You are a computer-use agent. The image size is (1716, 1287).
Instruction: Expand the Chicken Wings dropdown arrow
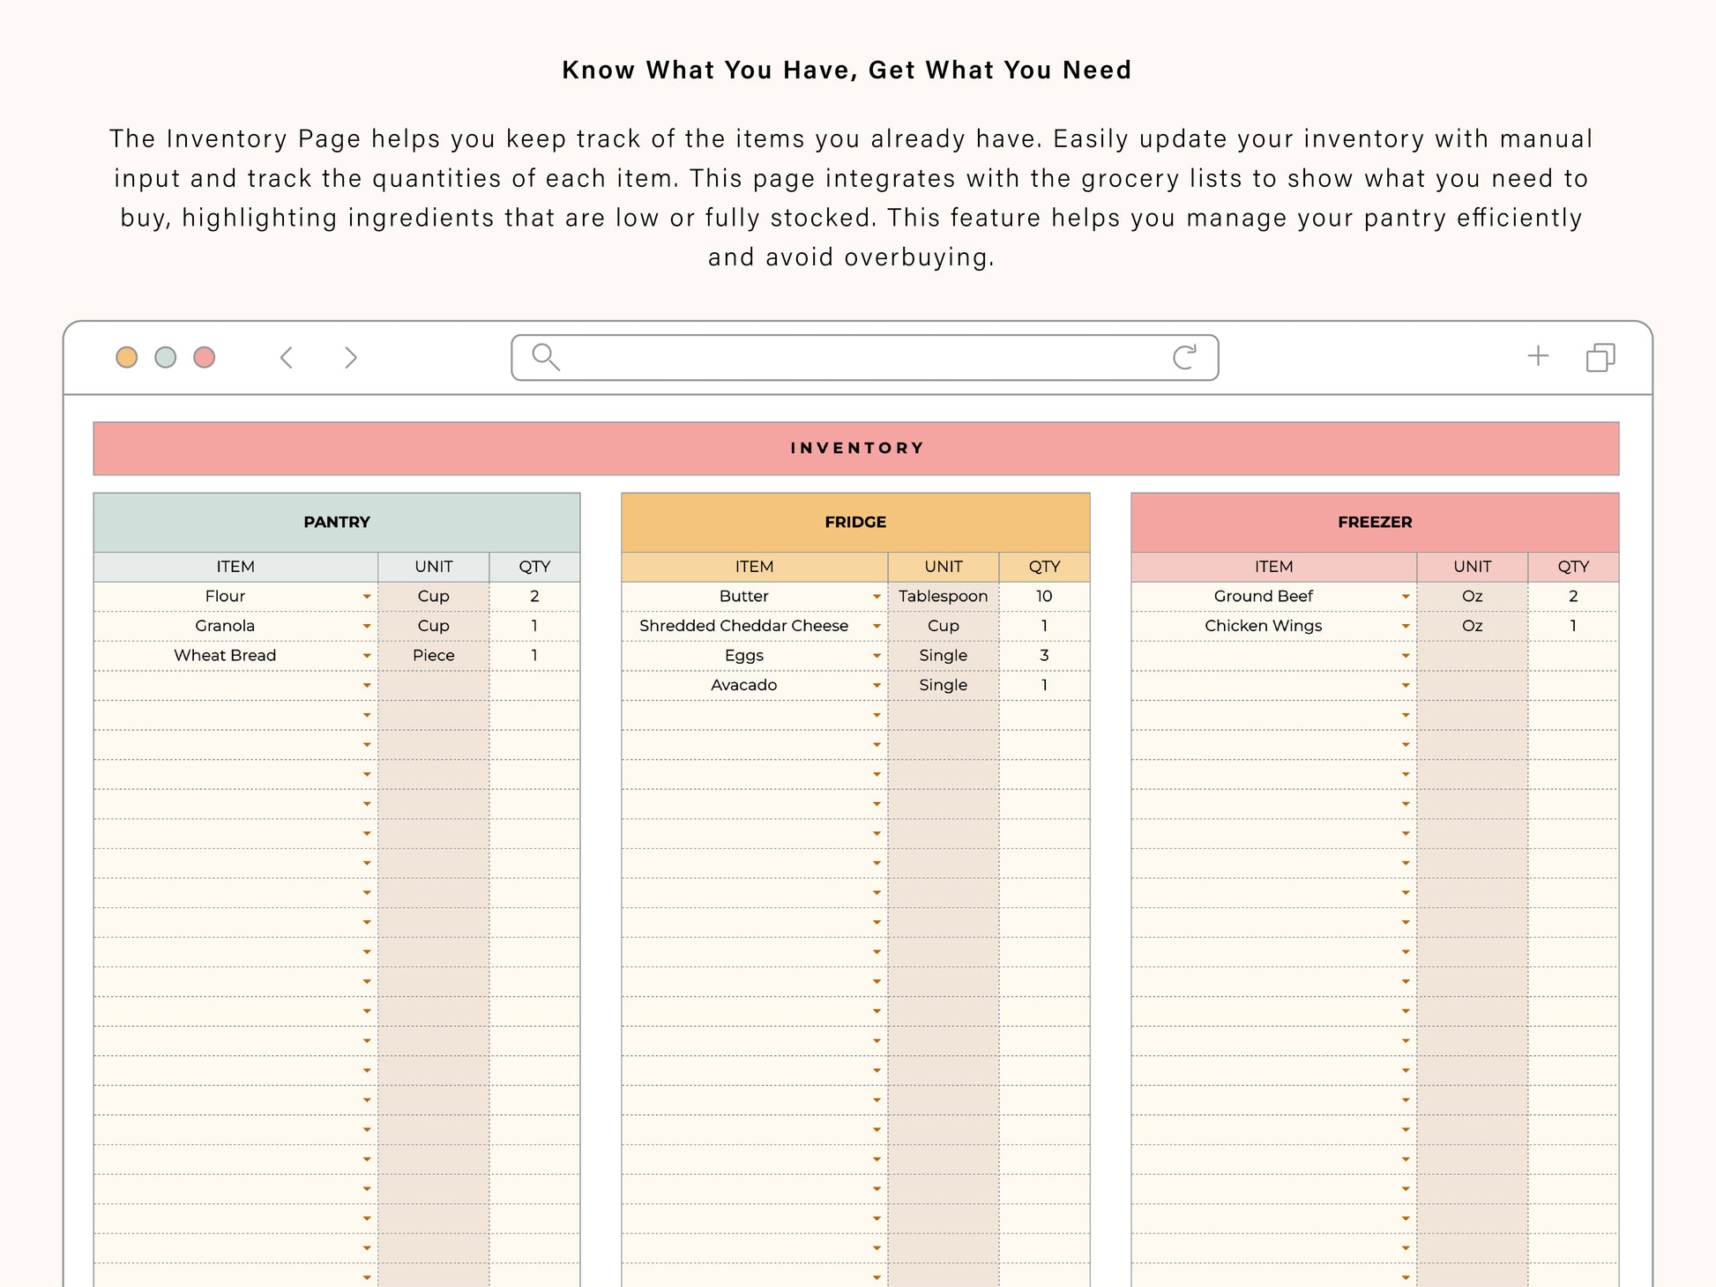click(x=1406, y=627)
